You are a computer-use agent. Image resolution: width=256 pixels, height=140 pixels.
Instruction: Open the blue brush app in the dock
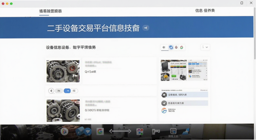pos(186,131)
